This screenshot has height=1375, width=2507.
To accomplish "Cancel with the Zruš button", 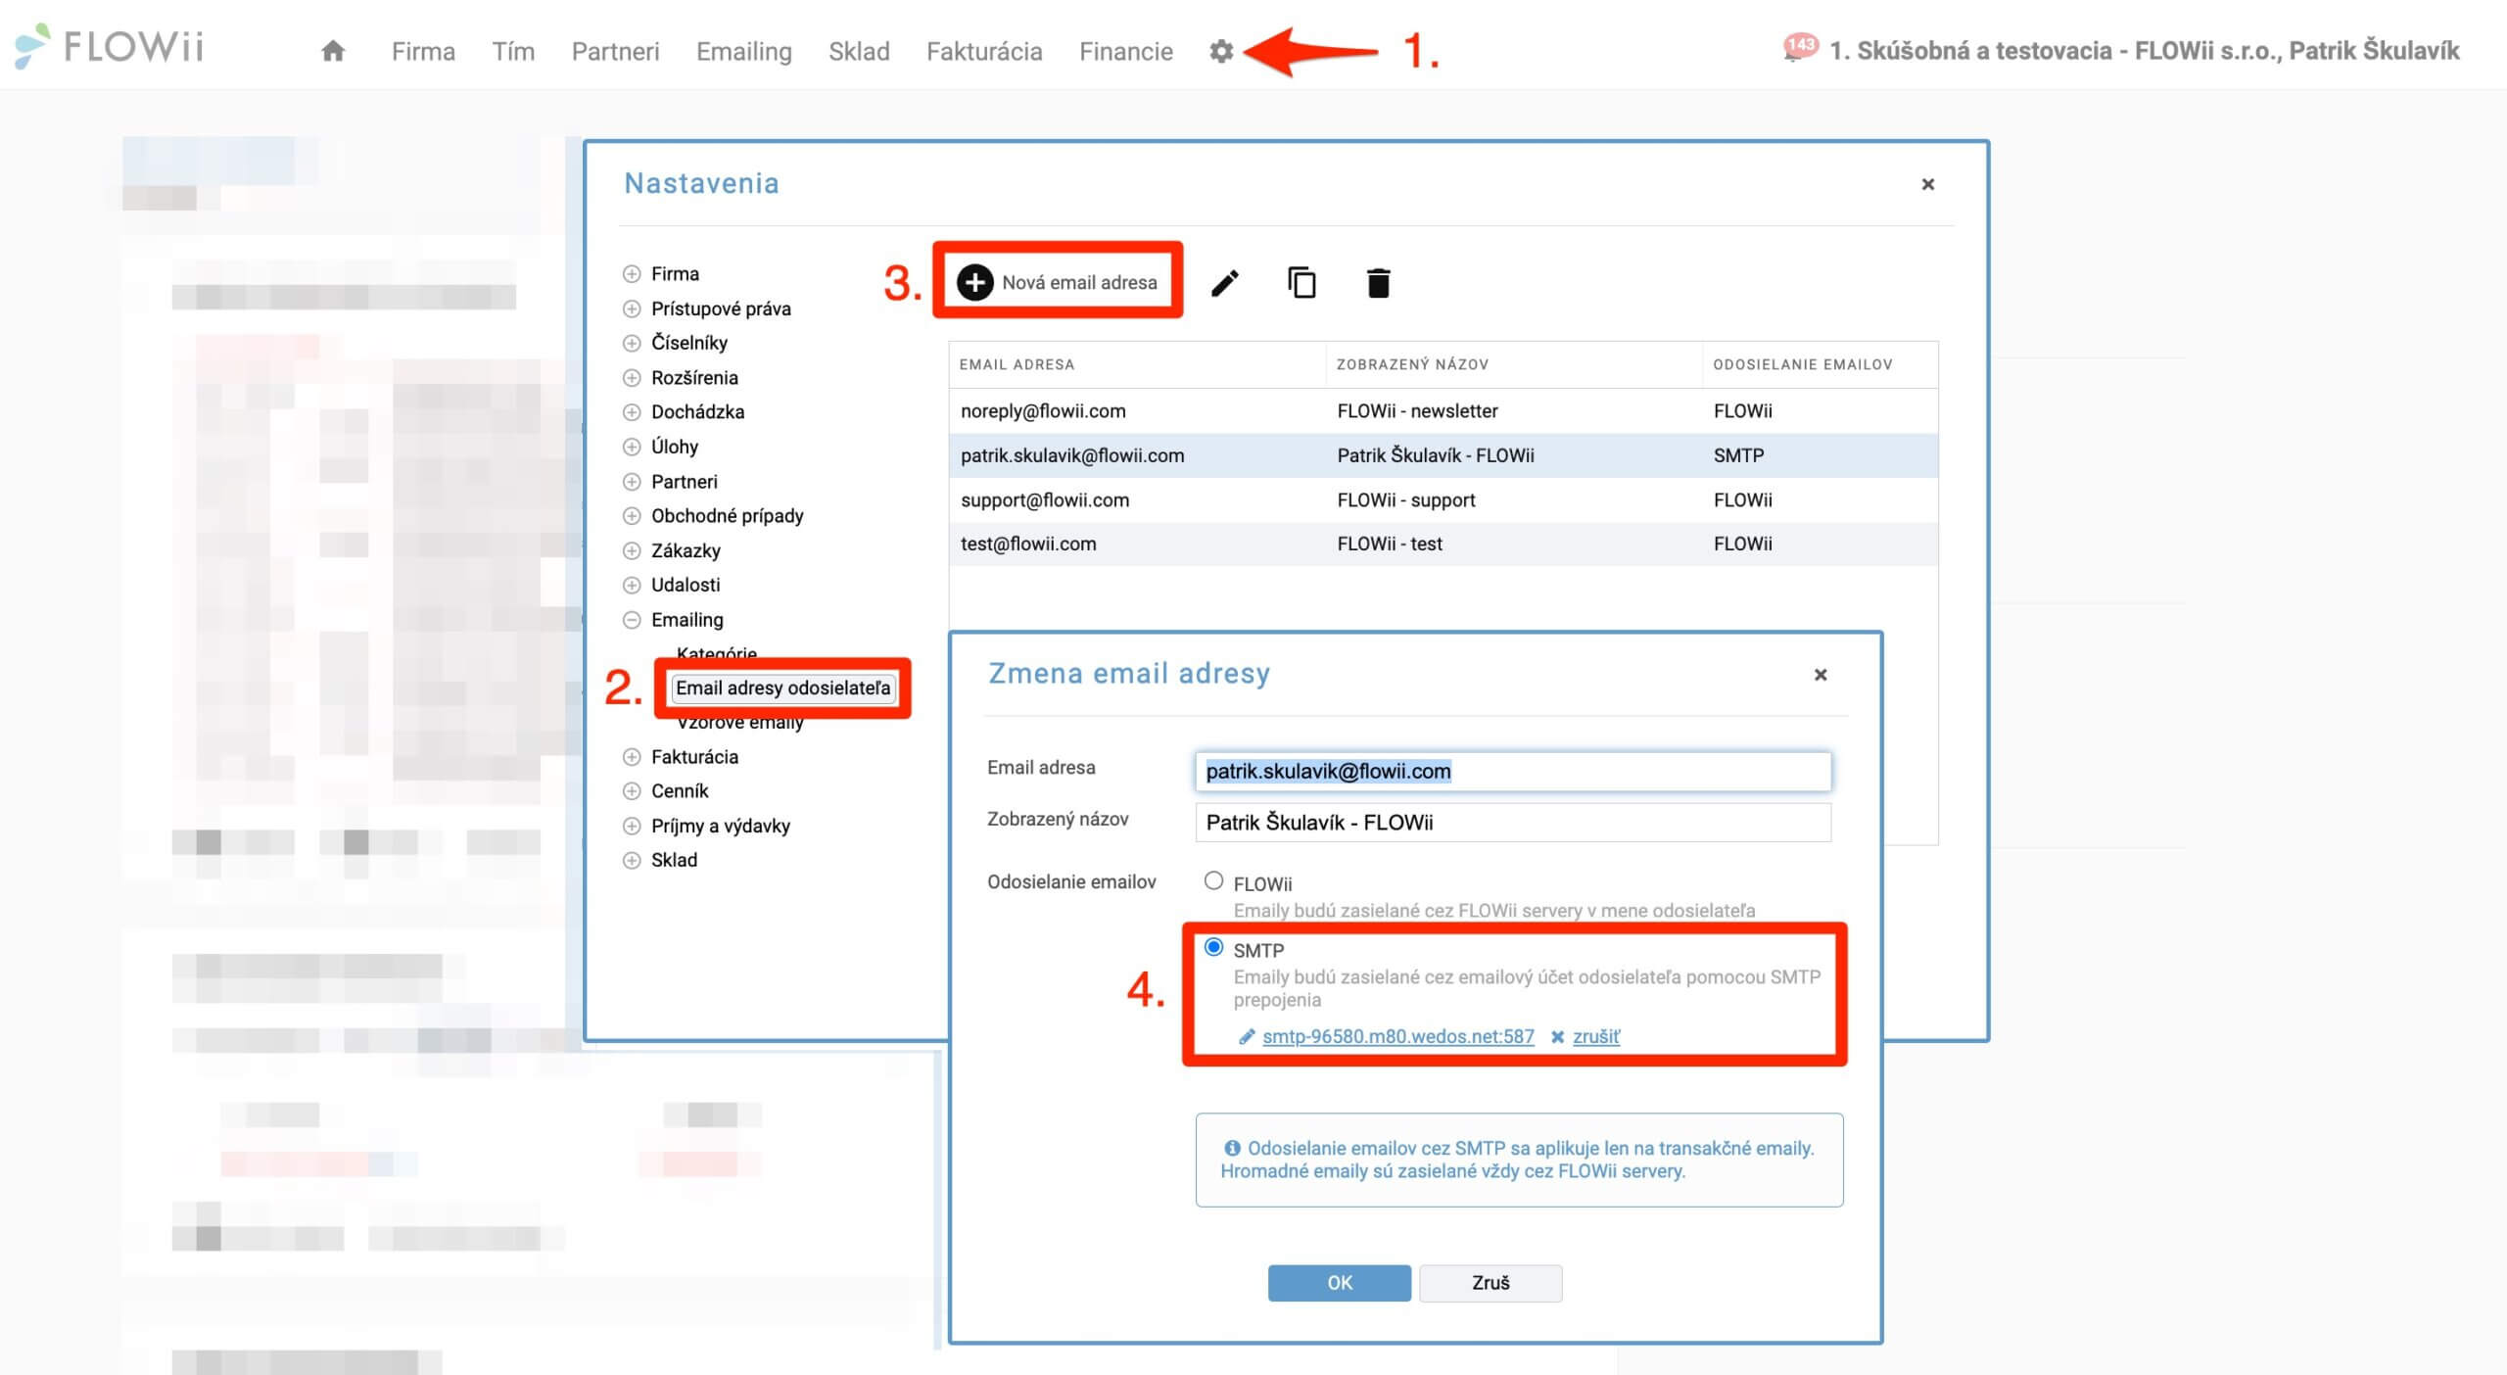I will click(x=1490, y=1283).
